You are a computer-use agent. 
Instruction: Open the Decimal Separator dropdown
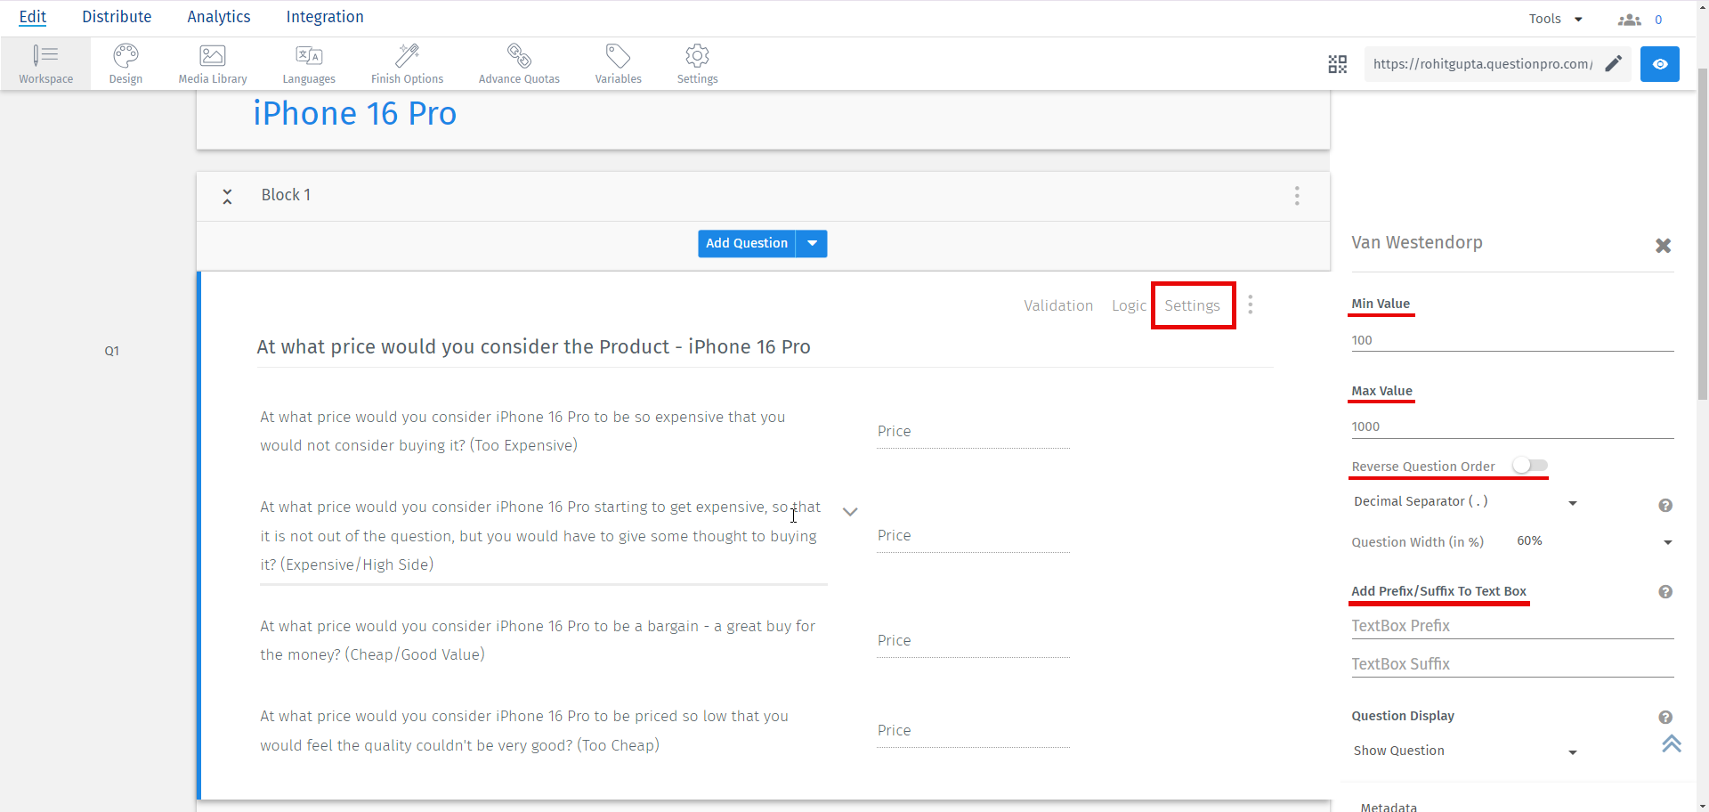(x=1572, y=503)
